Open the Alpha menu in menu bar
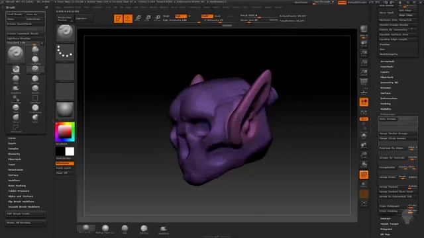 59,7
